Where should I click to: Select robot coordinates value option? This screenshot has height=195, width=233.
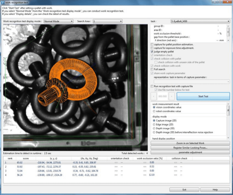(x=154, y=111)
